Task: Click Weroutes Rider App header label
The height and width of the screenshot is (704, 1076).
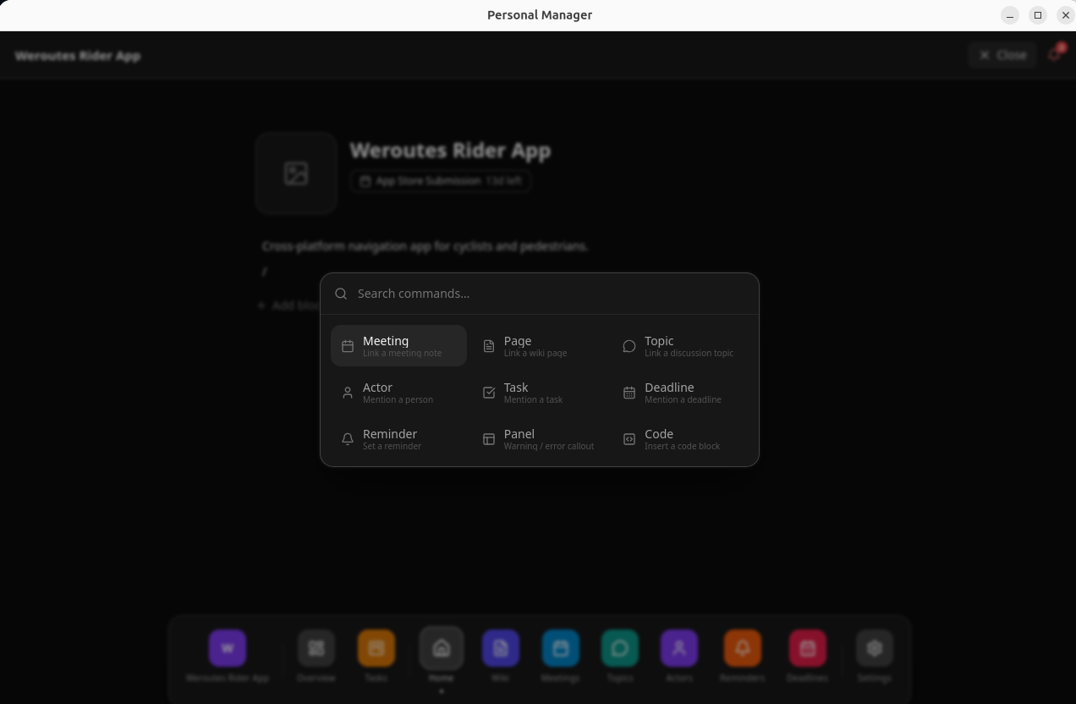Action: (78, 56)
